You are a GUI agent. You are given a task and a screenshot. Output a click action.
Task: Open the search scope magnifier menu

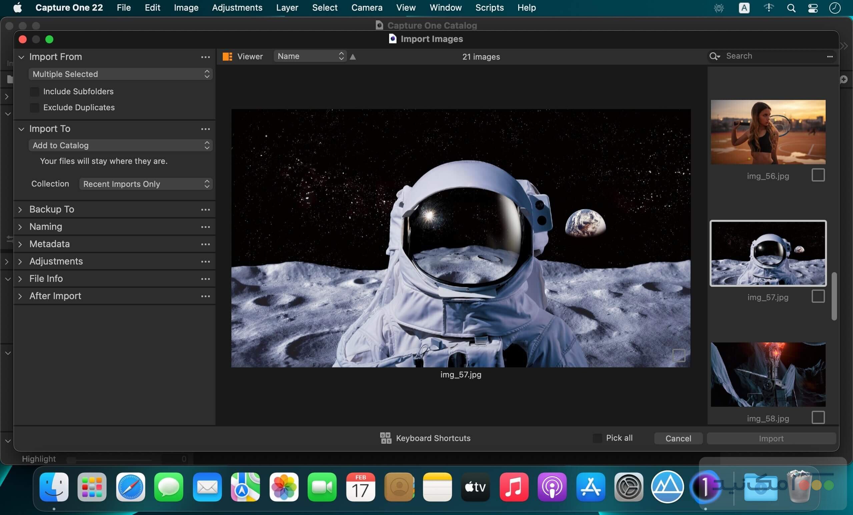click(x=714, y=56)
